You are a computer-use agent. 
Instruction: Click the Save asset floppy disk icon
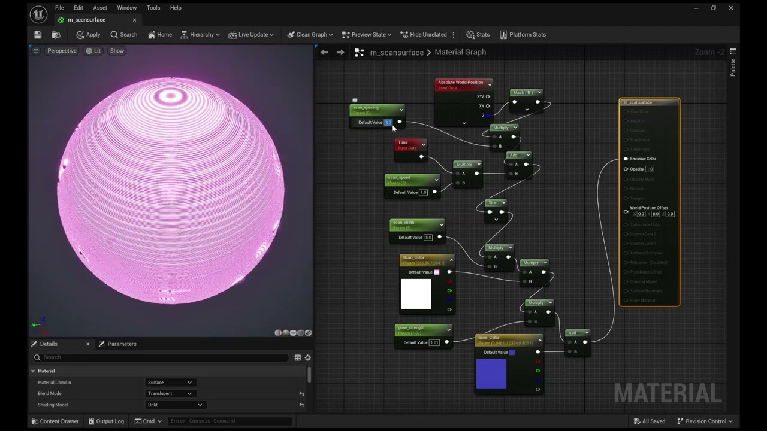pyautogui.click(x=38, y=35)
